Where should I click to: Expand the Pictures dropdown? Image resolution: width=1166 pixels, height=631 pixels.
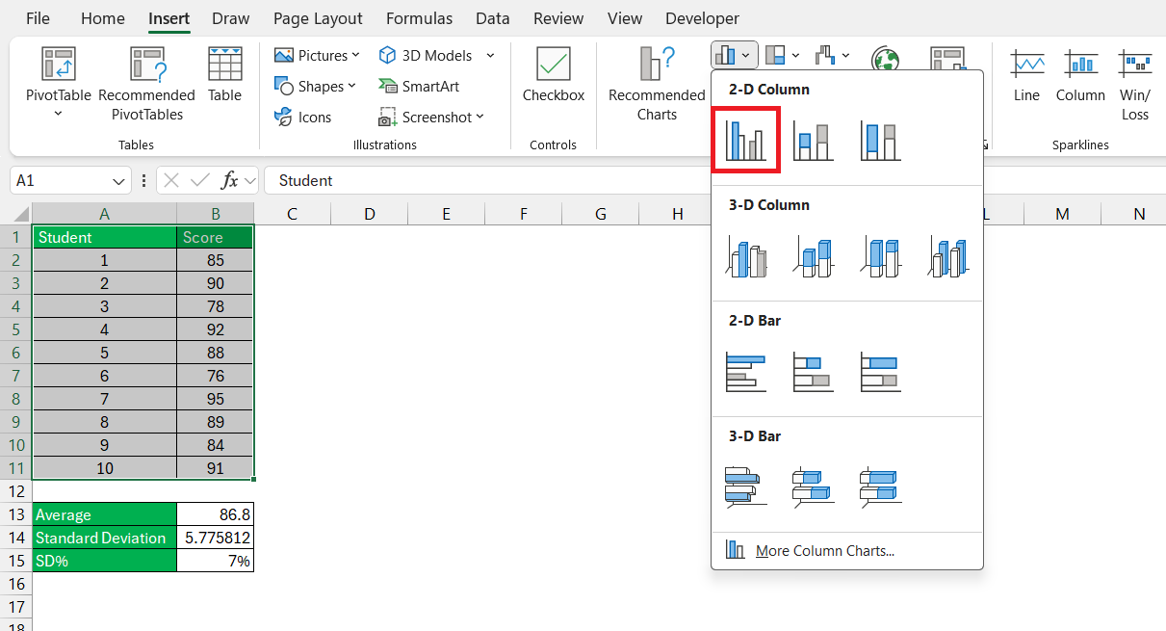356,55
